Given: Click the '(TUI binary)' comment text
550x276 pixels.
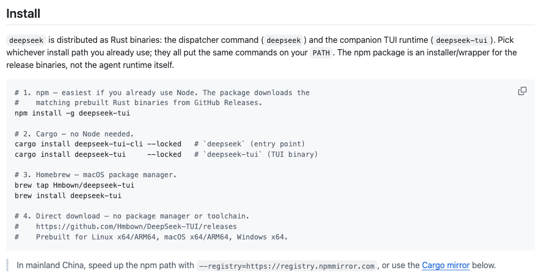Looking at the screenshot, I should point(292,155).
